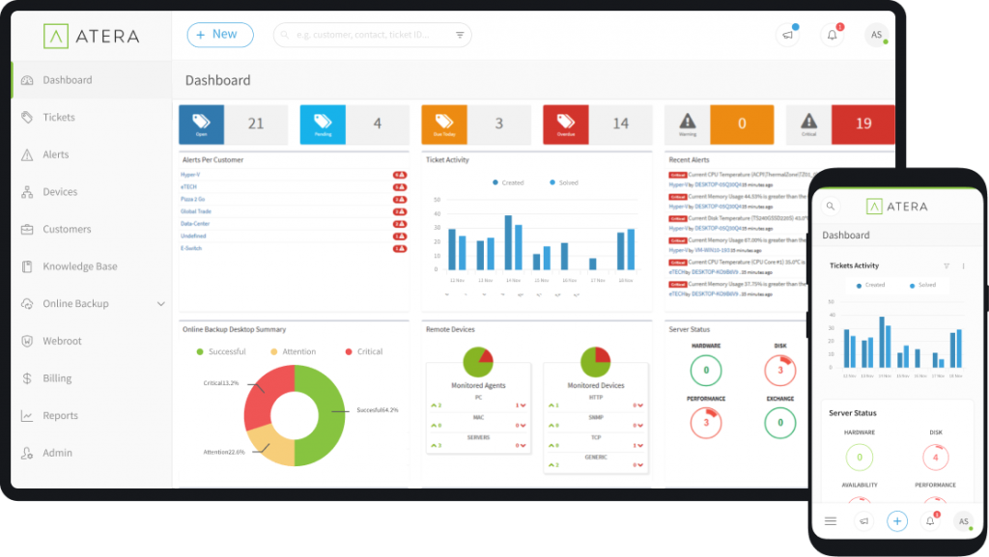
Task: Toggle the Attention legend in Online Backup chart
Action: click(294, 351)
